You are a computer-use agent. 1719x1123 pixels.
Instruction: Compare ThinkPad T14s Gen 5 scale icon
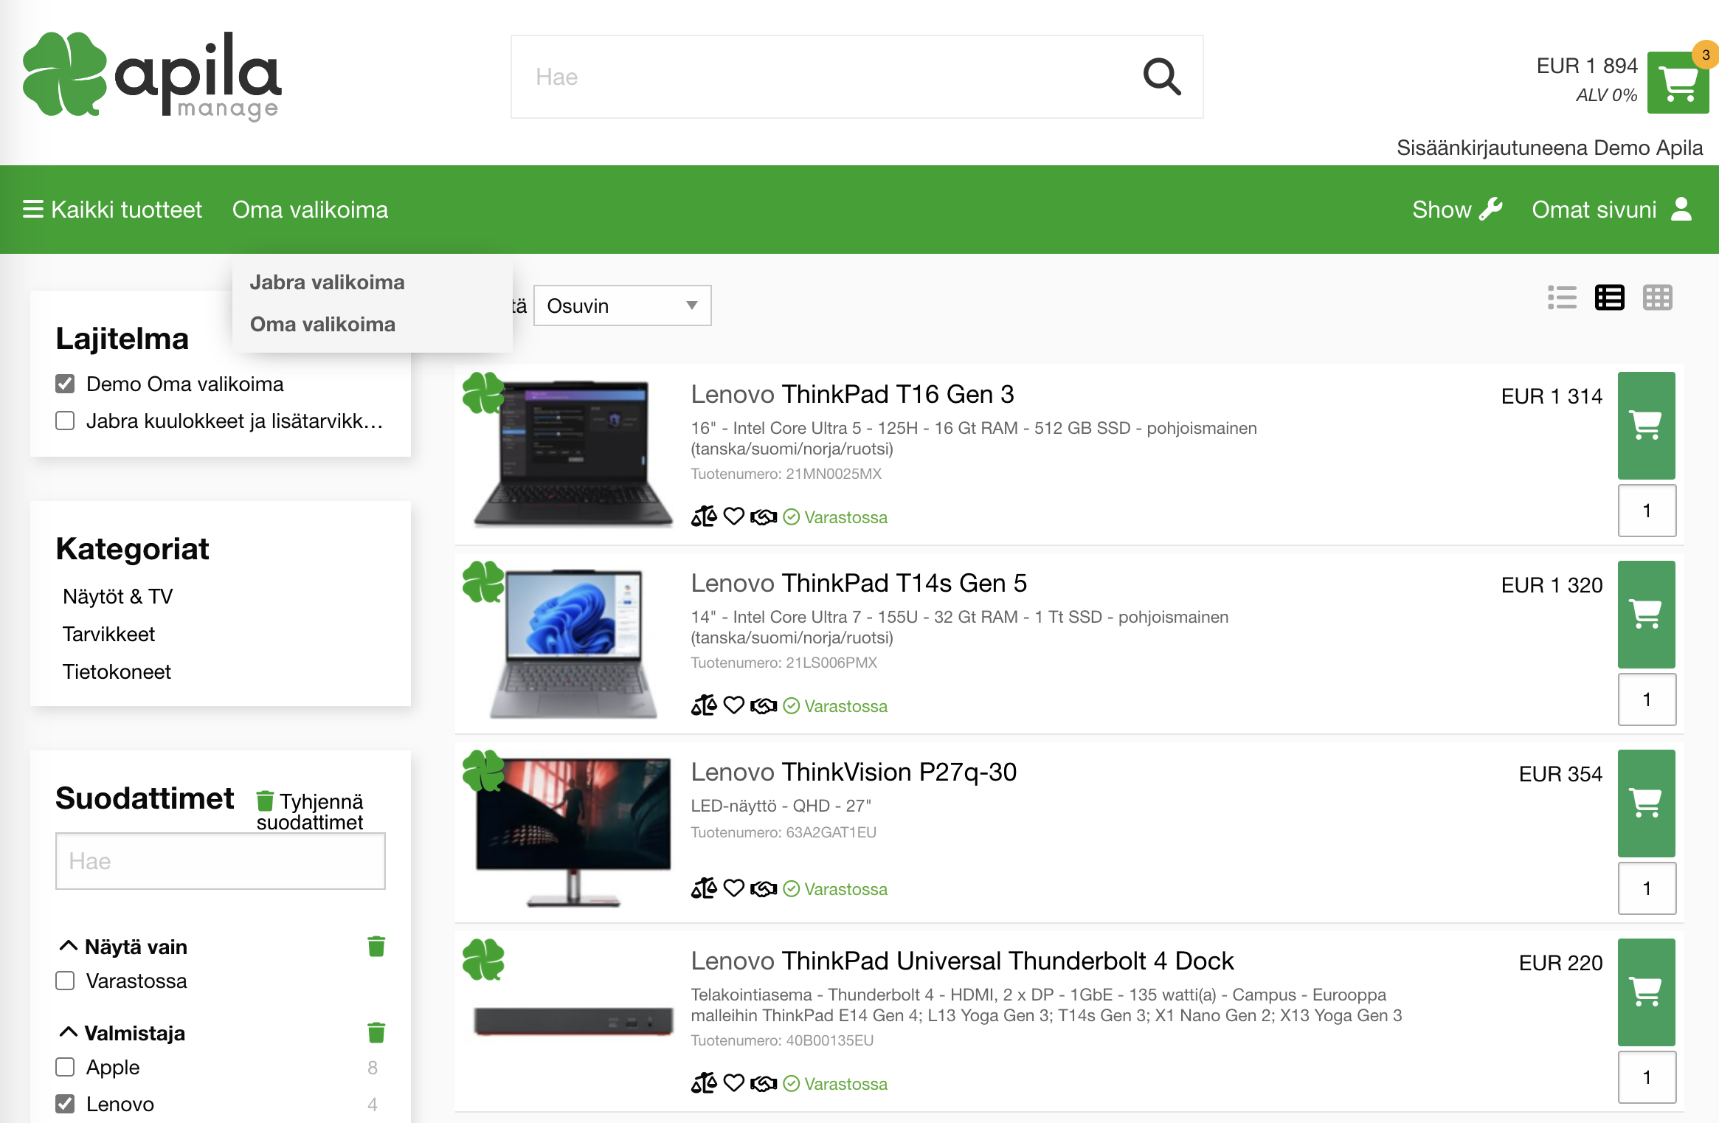click(x=704, y=705)
